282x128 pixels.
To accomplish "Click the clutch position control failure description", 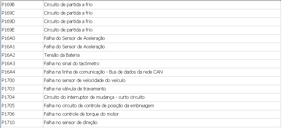I will click(99, 106).
